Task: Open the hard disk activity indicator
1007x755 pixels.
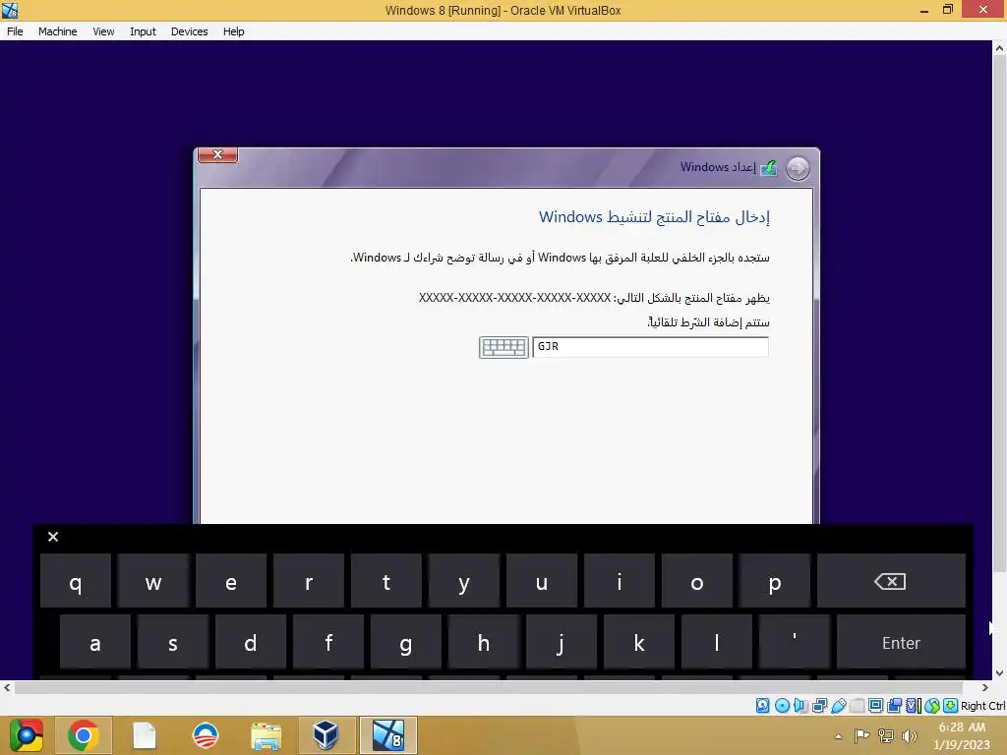Action: click(x=762, y=706)
